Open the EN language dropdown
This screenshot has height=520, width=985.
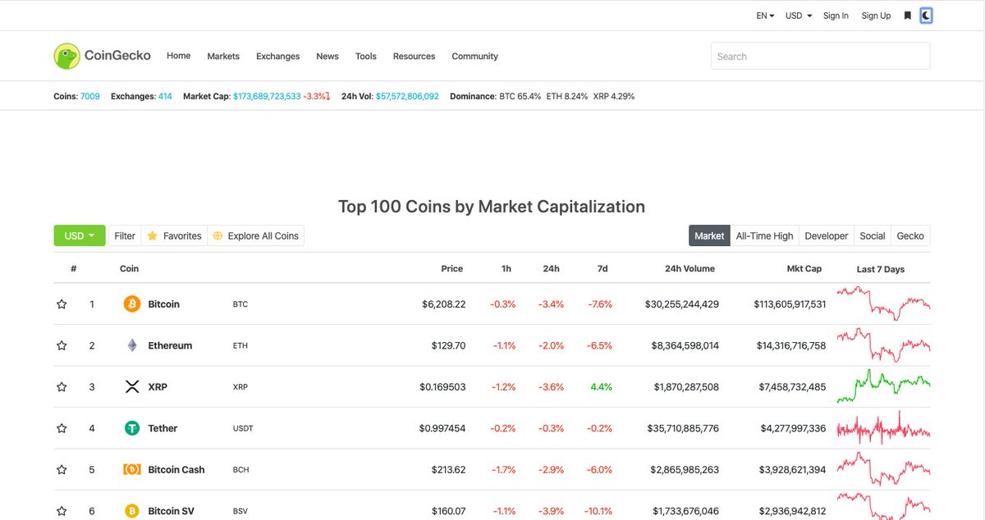coord(765,16)
